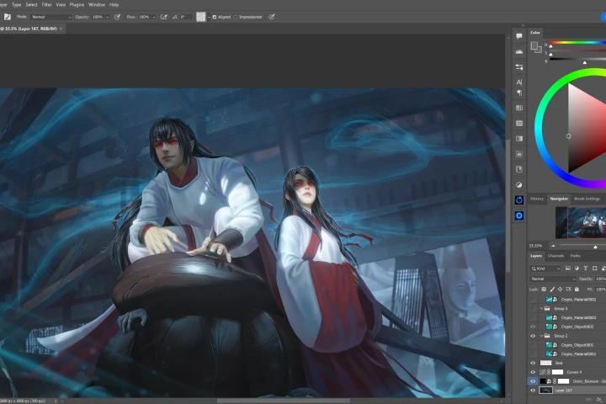Open the Character panel icon
The height and width of the screenshot is (404, 606).
click(x=519, y=82)
